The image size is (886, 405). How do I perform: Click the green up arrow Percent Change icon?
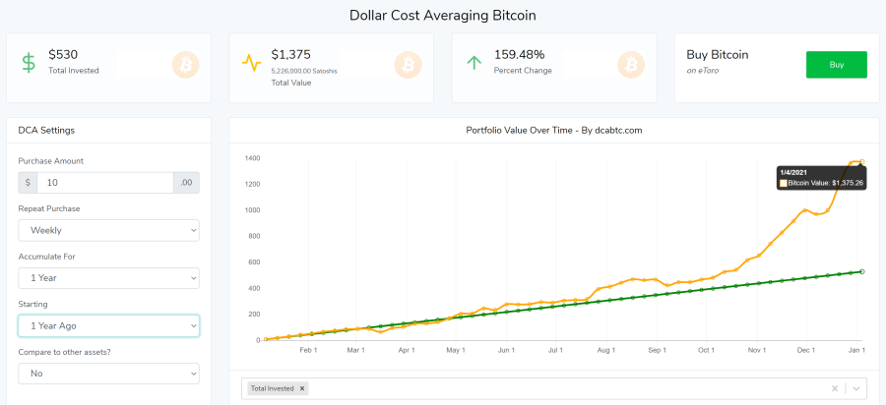(474, 63)
